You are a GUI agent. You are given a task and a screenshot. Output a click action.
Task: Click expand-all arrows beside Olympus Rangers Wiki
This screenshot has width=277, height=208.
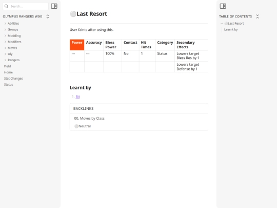coord(48,16)
